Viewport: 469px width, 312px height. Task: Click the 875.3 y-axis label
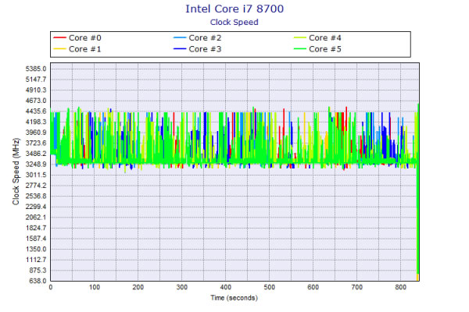(38, 271)
